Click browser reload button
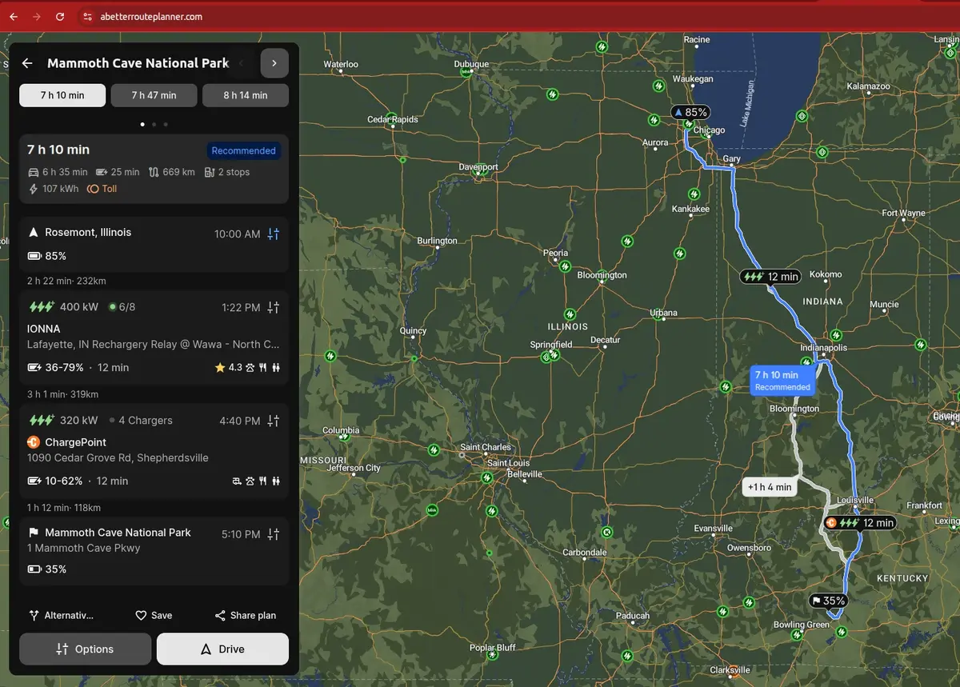Screen dimensions: 960x687 click(x=60, y=16)
